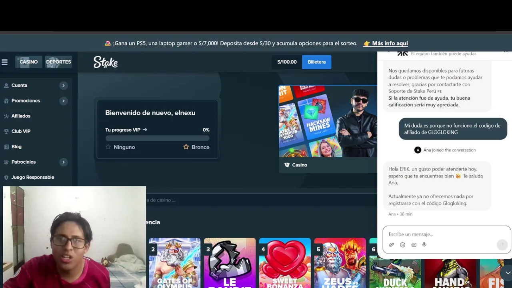The image size is (512, 288).
Task: Click the GLOGLOKING affiliate code chat message
Action: [453, 129]
